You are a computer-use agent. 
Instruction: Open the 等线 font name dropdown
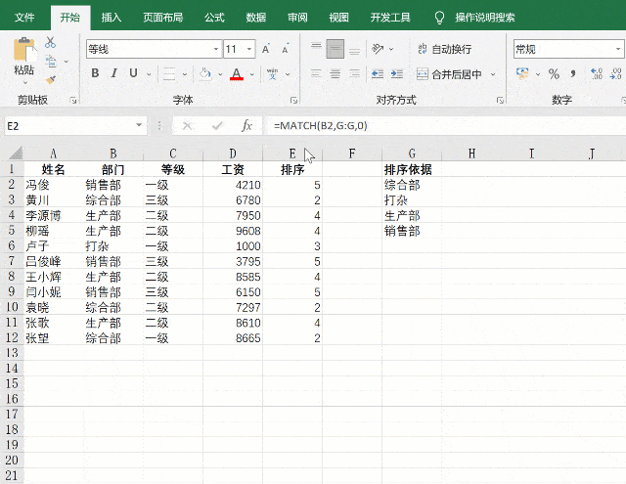(x=215, y=49)
